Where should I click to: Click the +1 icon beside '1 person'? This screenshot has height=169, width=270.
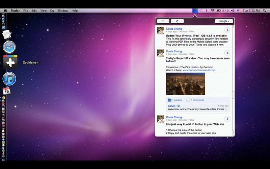coord(170,100)
